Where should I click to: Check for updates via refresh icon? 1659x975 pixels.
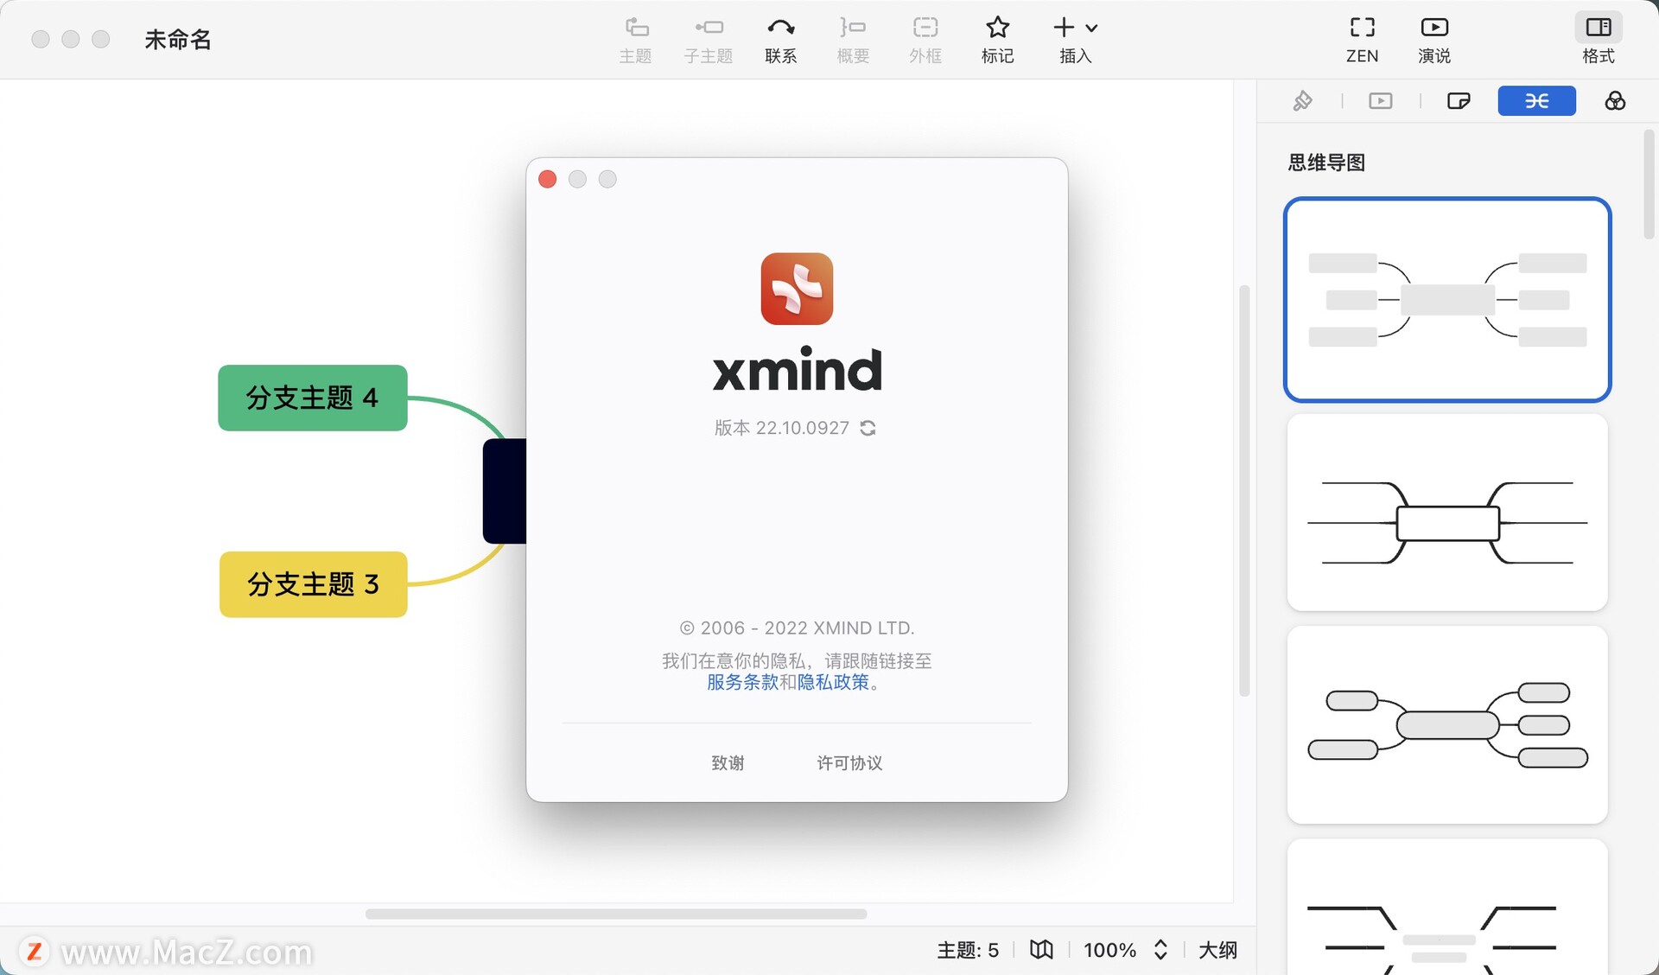click(x=868, y=428)
